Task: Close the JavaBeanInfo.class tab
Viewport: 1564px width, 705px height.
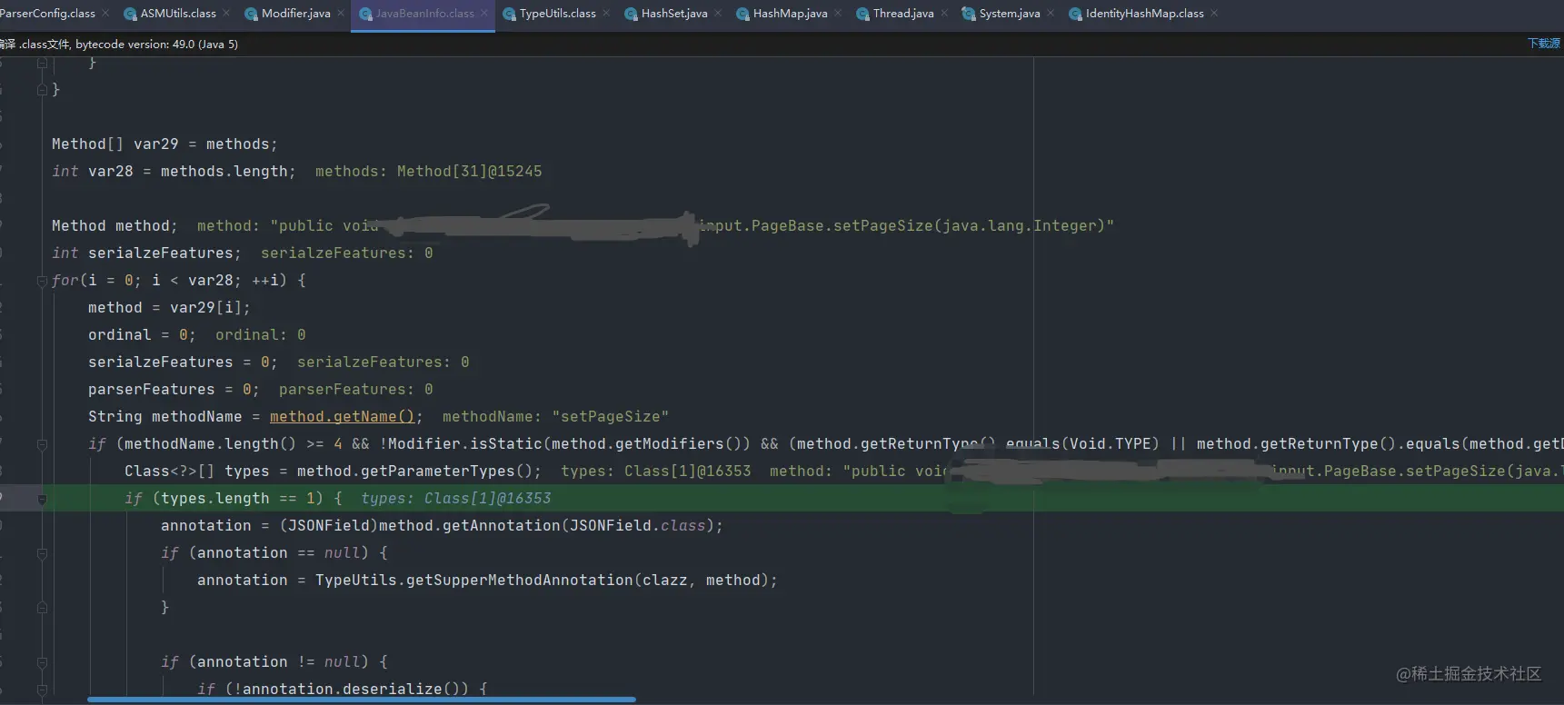Action: (x=484, y=13)
